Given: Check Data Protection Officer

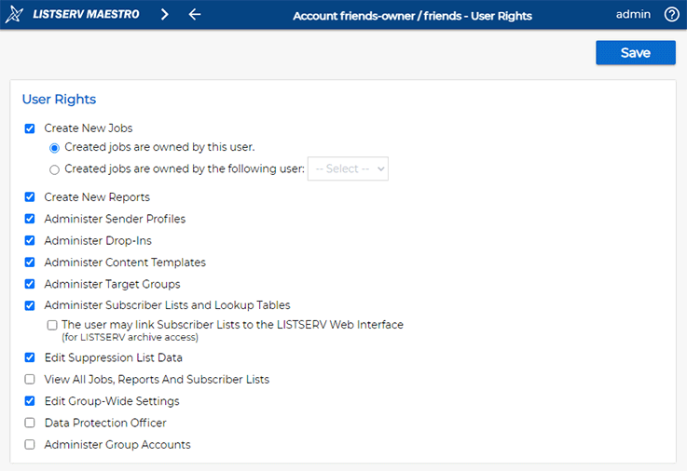Looking at the screenshot, I should click(x=30, y=423).
